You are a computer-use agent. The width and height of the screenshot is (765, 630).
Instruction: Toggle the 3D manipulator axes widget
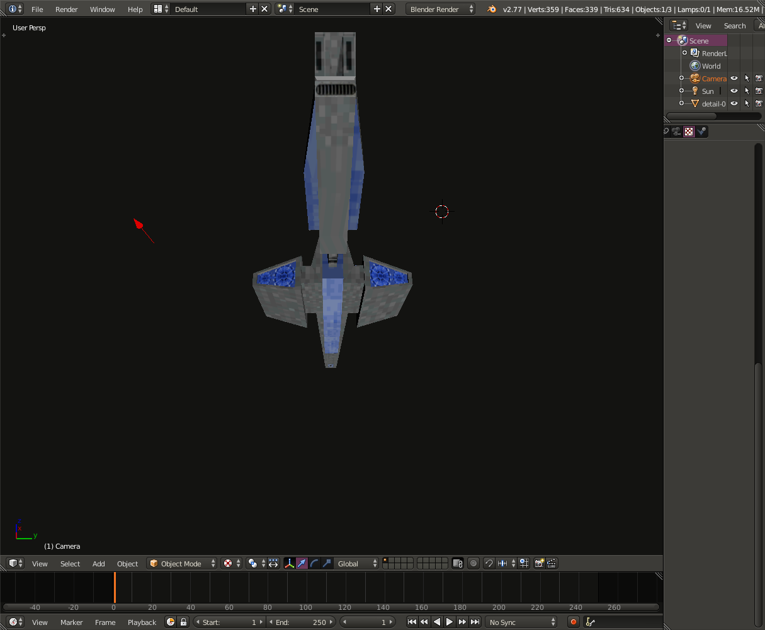289,563
